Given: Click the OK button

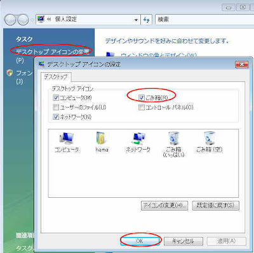Looking at the screenshot, I should click(140, 241).
